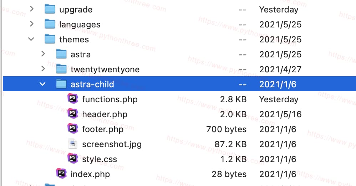356x186 pixels.
Task: Collapse the astra-child folder
Action: [42, 84]
